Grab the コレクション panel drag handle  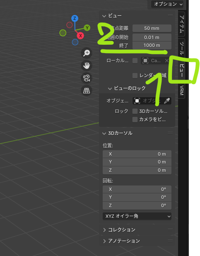(170, 229)
